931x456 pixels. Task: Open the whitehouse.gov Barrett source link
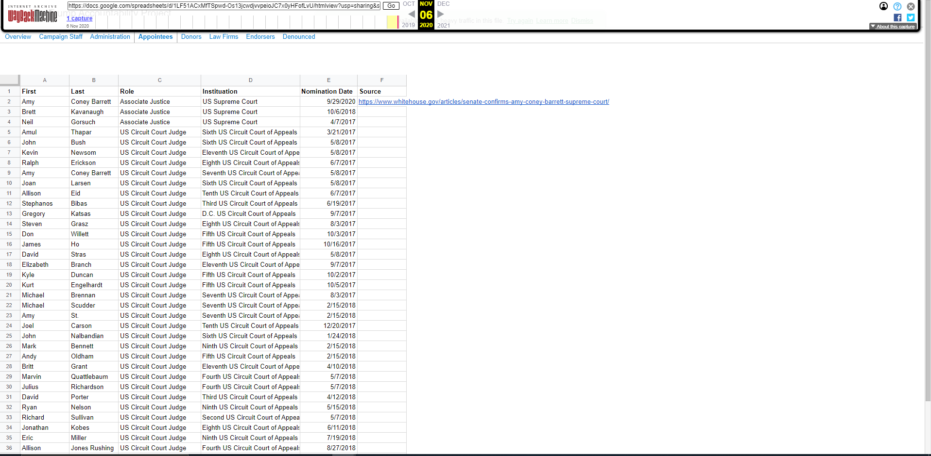click(483, 102)
